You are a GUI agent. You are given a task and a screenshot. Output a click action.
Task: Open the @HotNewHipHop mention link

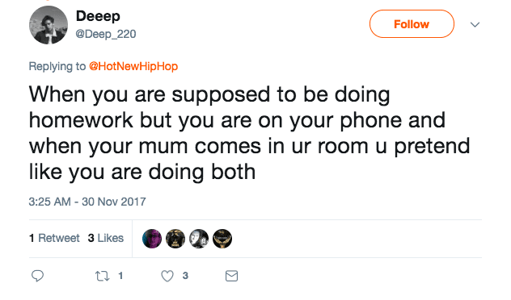pos(133,66)
